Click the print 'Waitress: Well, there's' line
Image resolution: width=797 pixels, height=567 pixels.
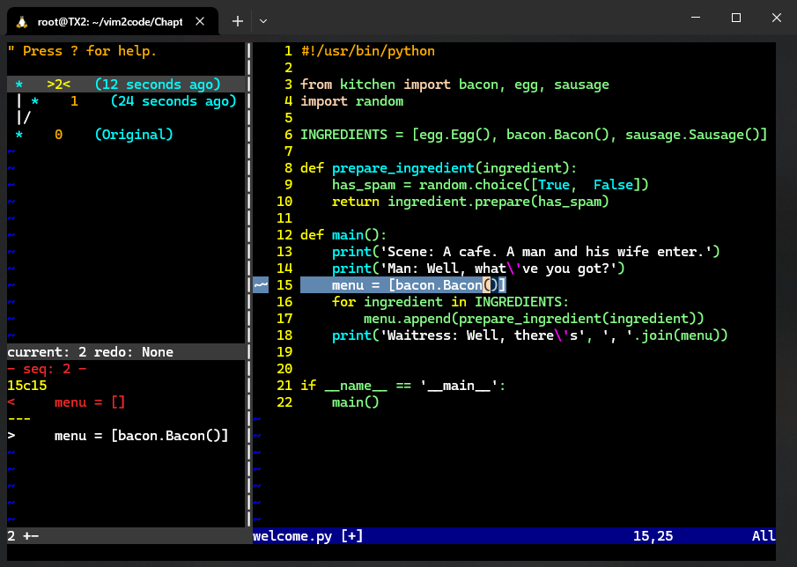529,335
